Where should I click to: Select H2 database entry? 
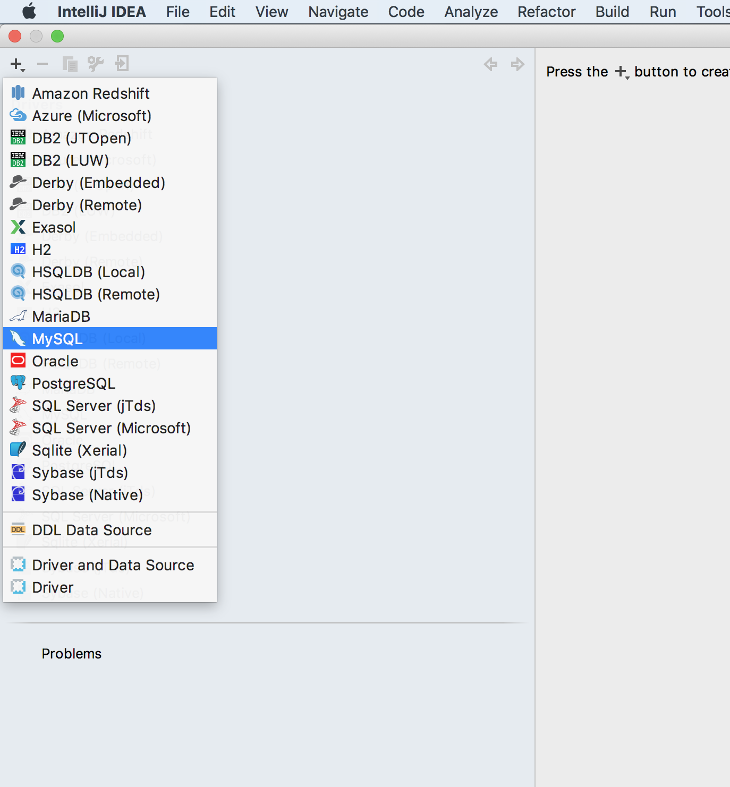click(110, 250)
